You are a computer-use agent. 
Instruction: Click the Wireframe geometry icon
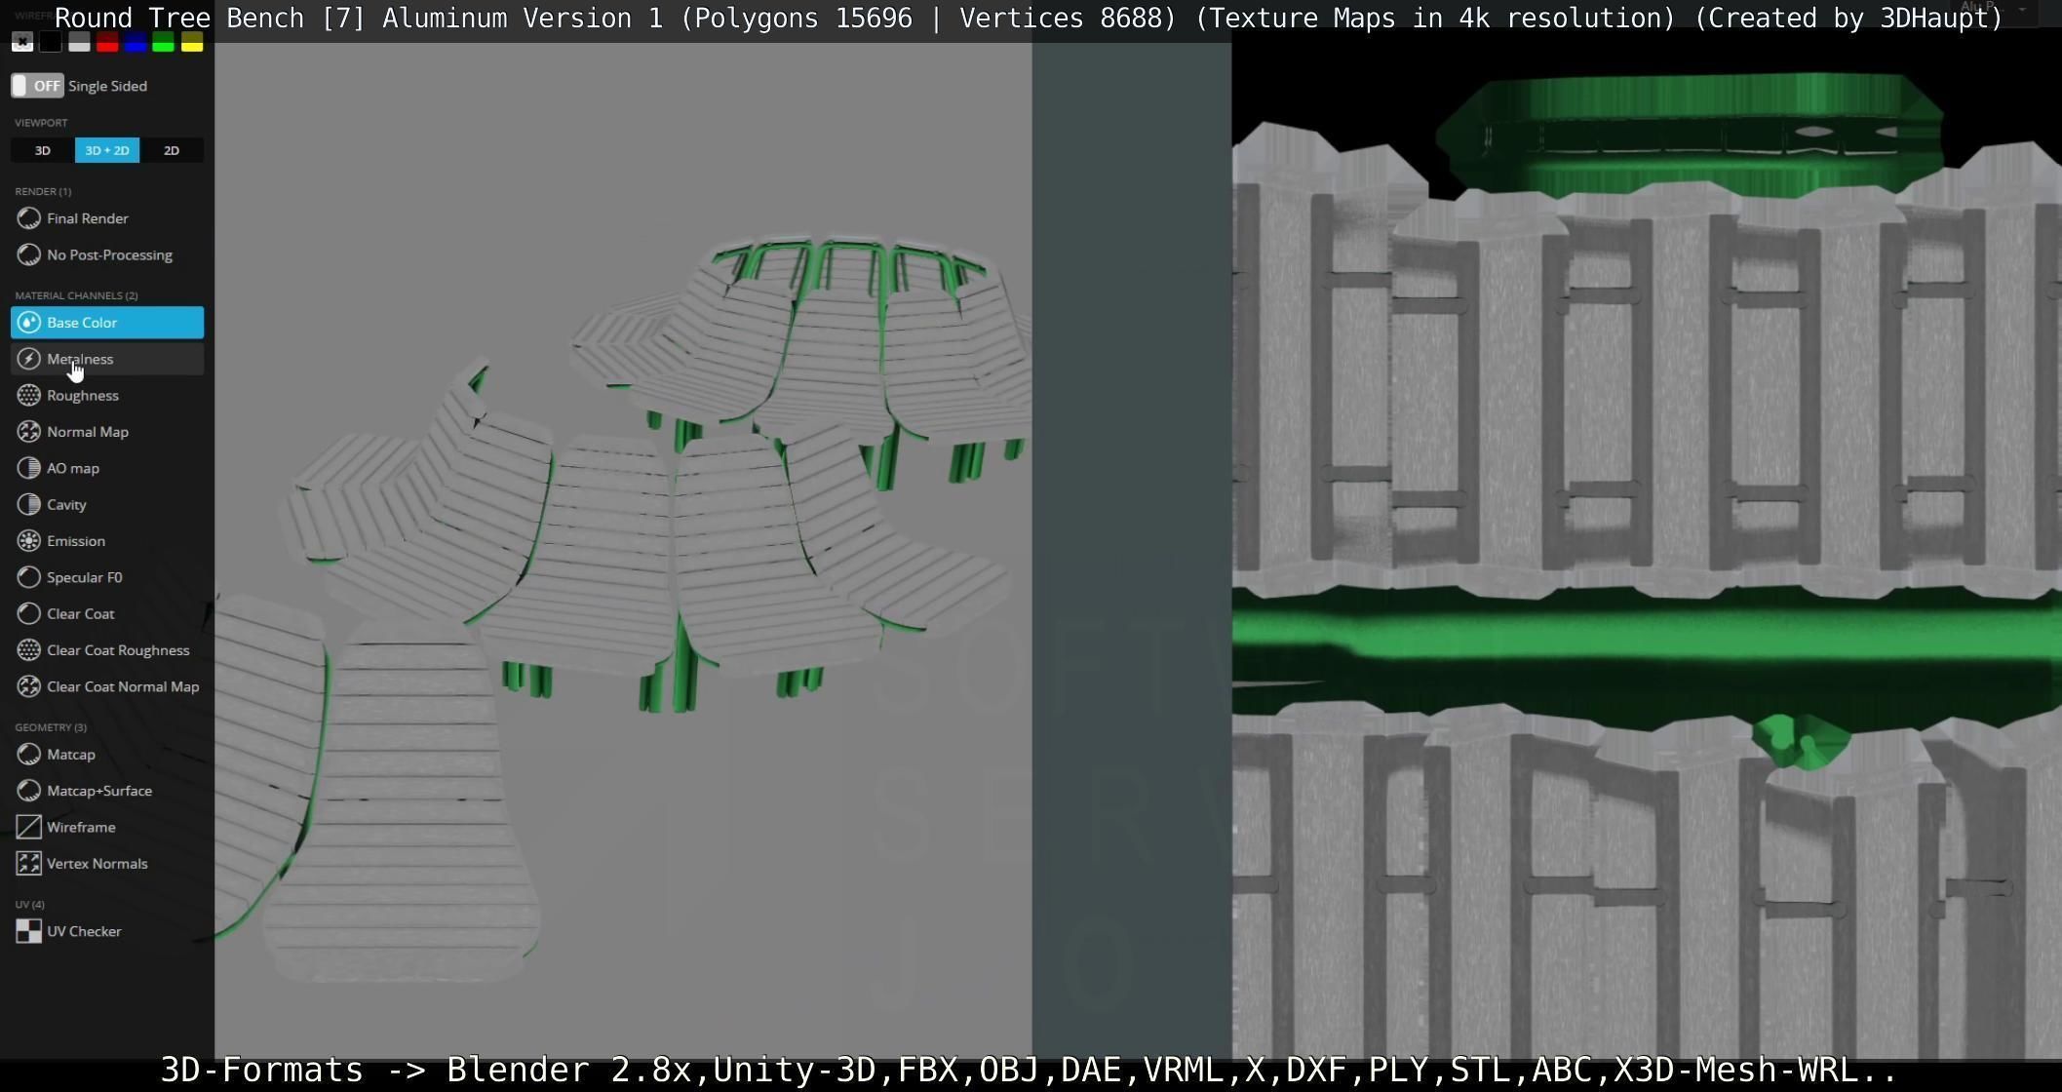coord(29,827)
